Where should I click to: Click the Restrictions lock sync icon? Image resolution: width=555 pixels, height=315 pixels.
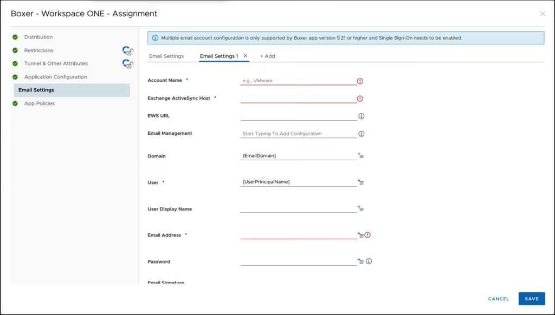[127, 50]
